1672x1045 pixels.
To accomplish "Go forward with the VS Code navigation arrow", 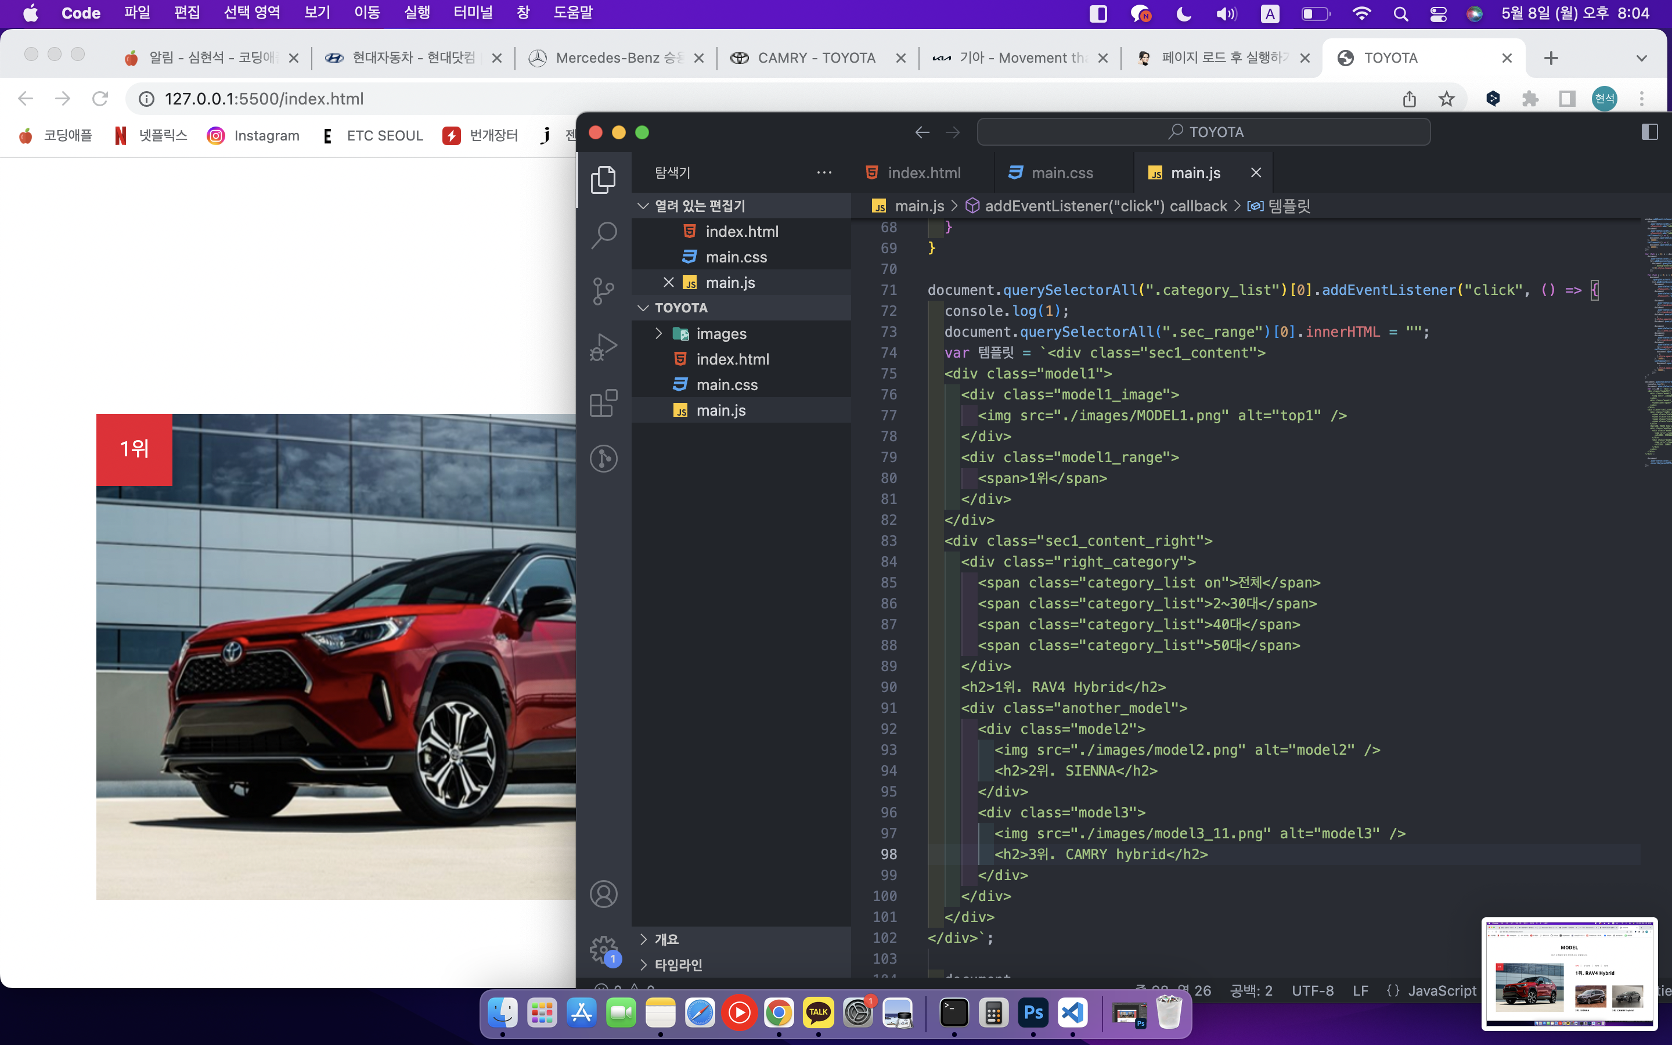I will (x=953, y=132).
